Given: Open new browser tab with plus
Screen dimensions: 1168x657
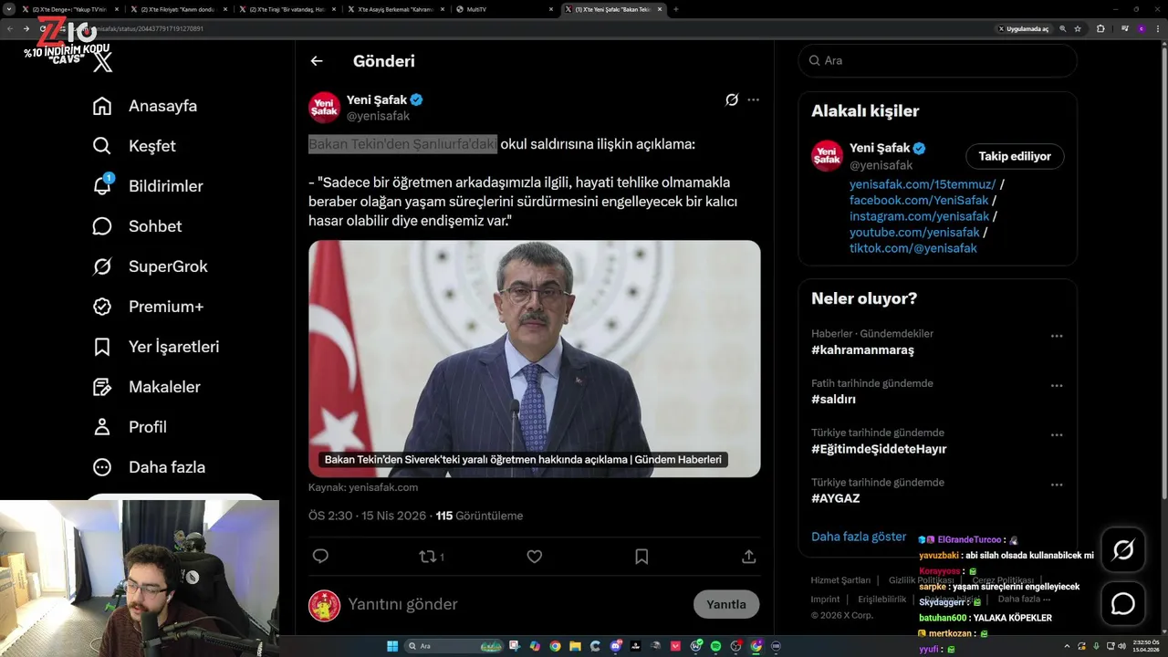Looking at the screenshot, I should (676, 9).
